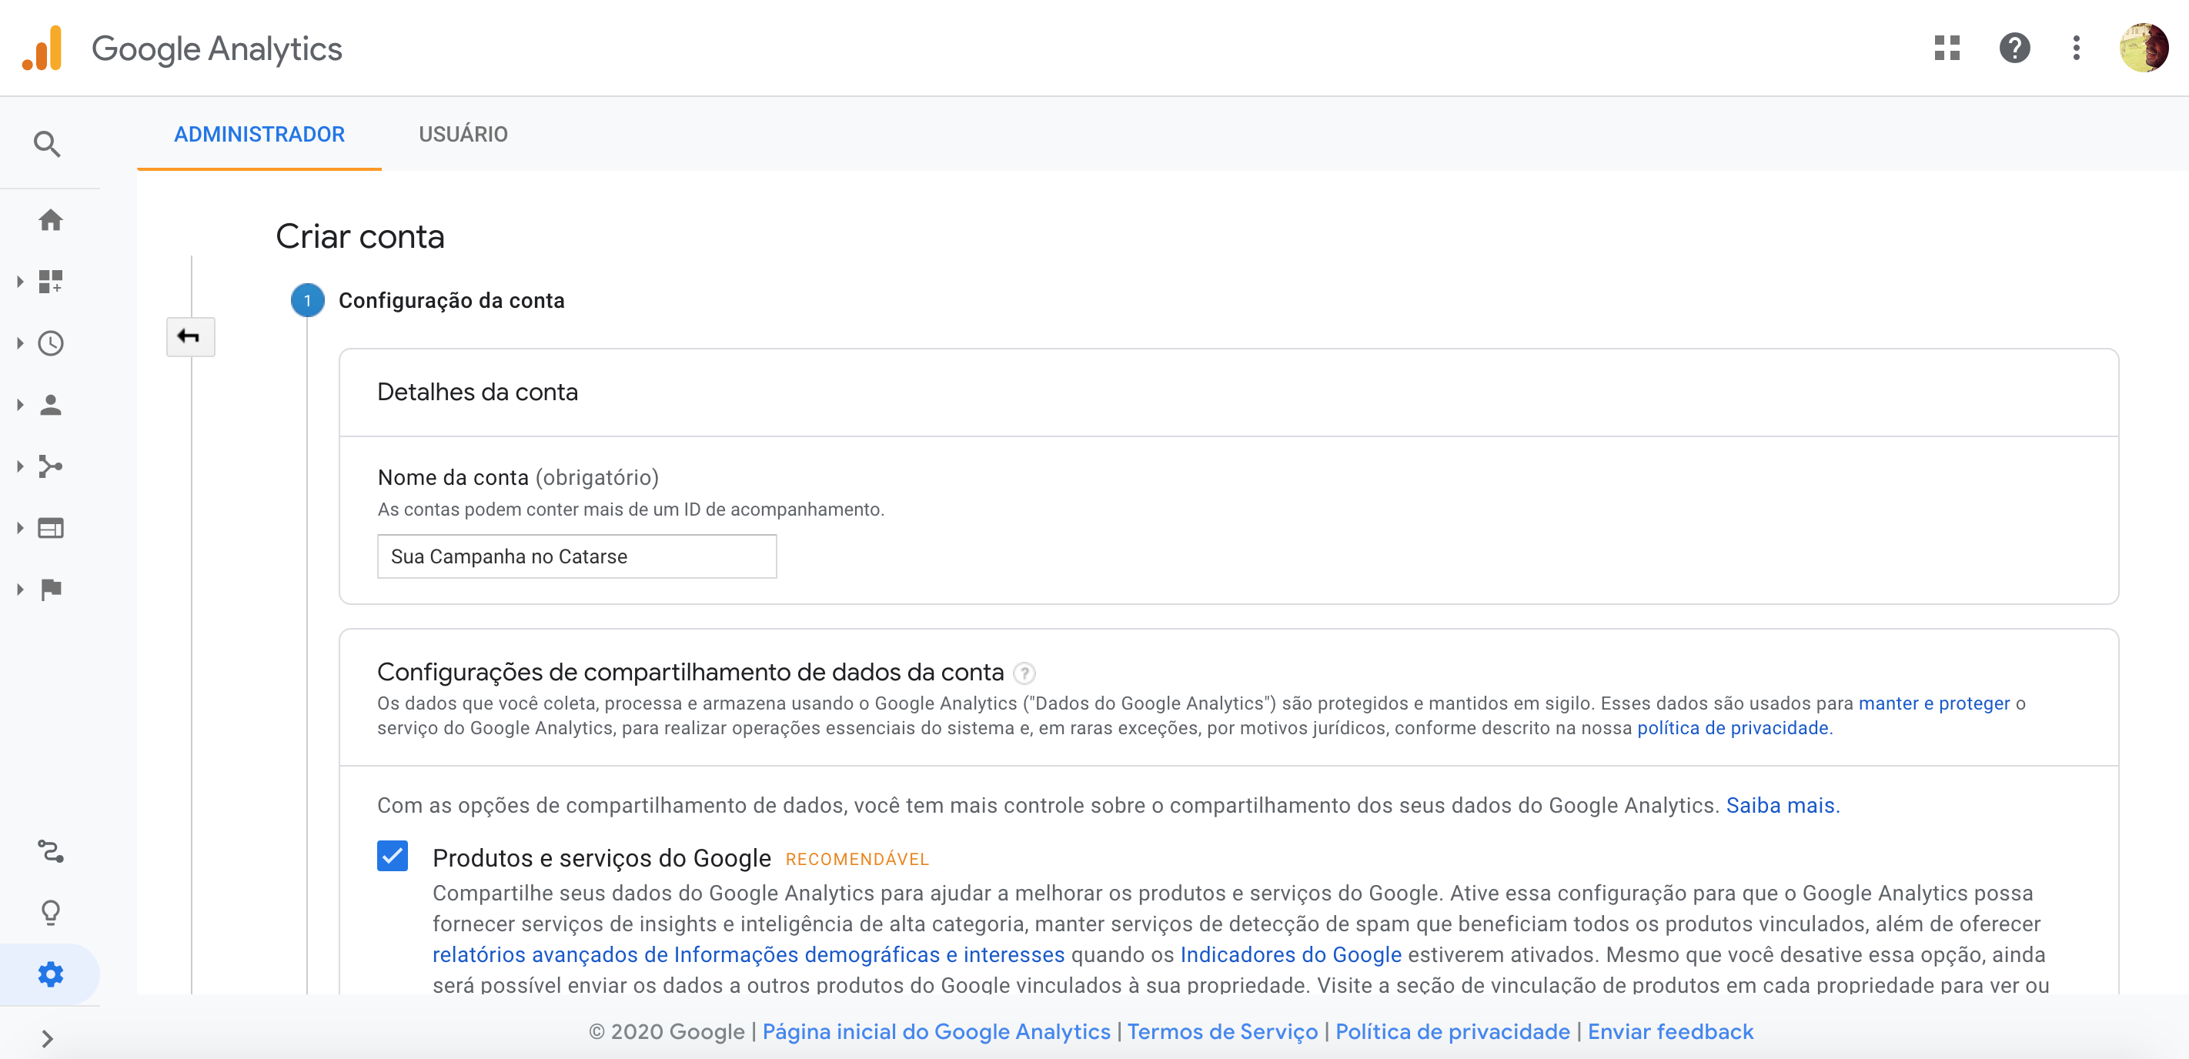The image size is (2189, 1059).
Task: Go to Home via house icon
Action: point(51,220)
